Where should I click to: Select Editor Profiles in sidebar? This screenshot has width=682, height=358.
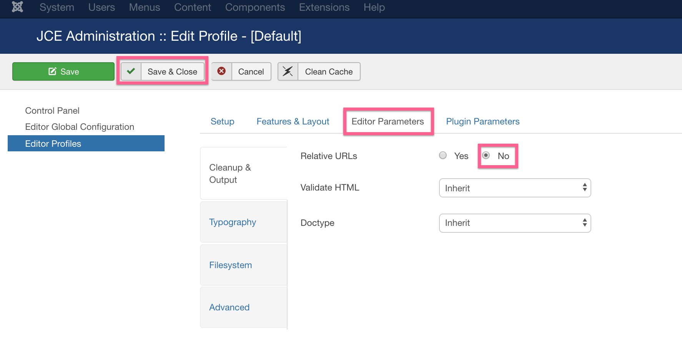click(x=86, y=143)
